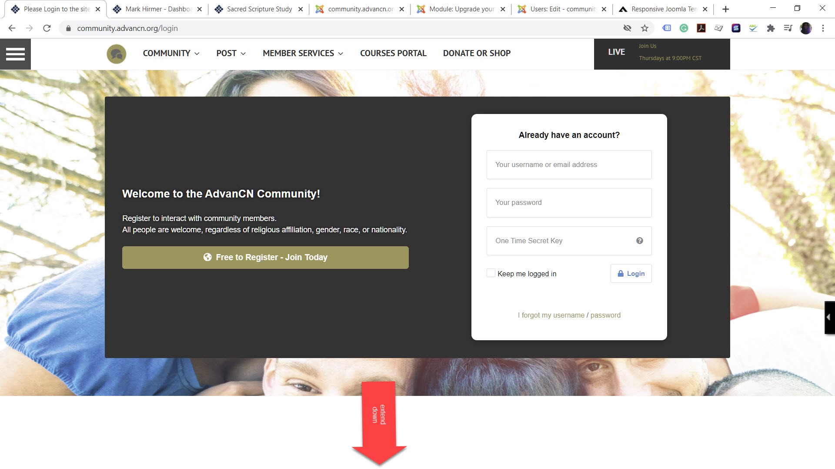Image resolution: width=835 pixels, height=469 pixels.
Task: Close the Sacred Scripture Study tab
Action: [301, 9]
